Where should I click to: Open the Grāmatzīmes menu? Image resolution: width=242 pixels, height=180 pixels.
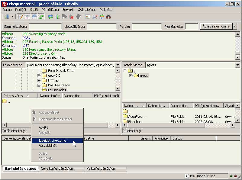(x=87, y=10)
